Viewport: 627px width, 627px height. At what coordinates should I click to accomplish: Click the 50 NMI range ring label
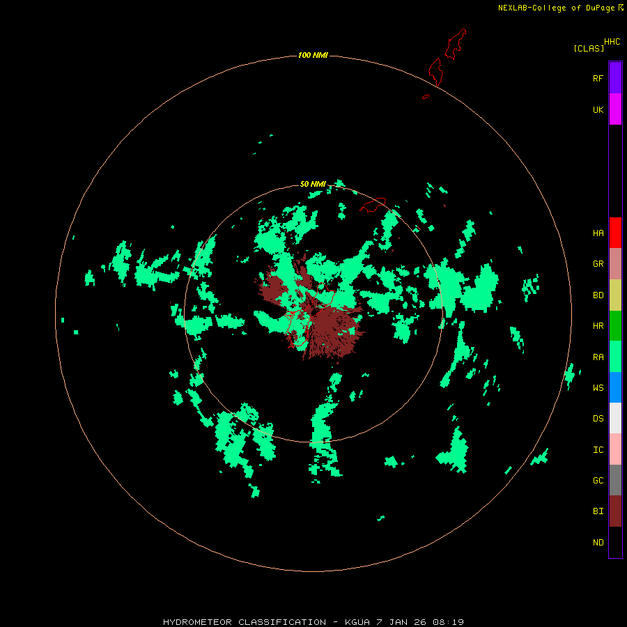(313, 184)
